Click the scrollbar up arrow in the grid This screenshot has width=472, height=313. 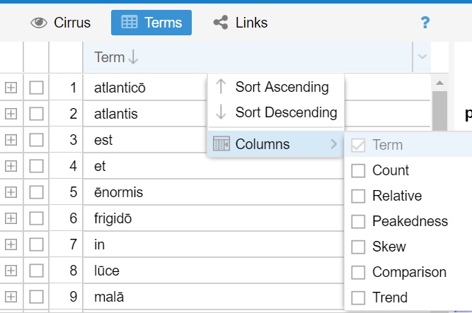point(439,81)
